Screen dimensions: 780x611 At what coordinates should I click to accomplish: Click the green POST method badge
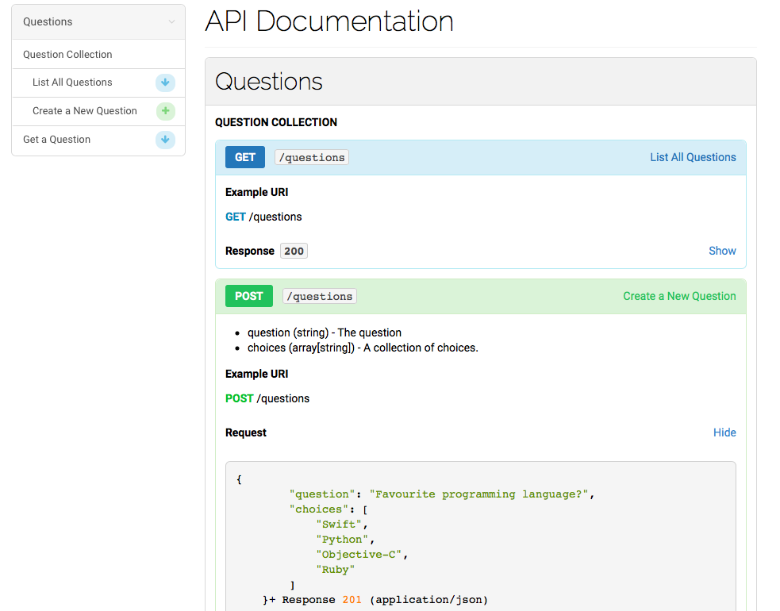pyautogui.click(x=248, y=296)
